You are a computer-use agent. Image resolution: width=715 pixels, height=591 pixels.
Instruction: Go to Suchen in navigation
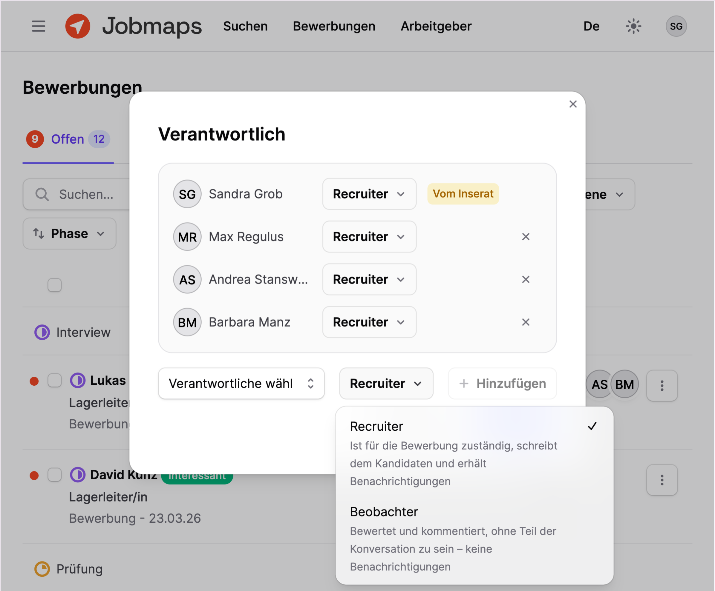tap(245, 26)
